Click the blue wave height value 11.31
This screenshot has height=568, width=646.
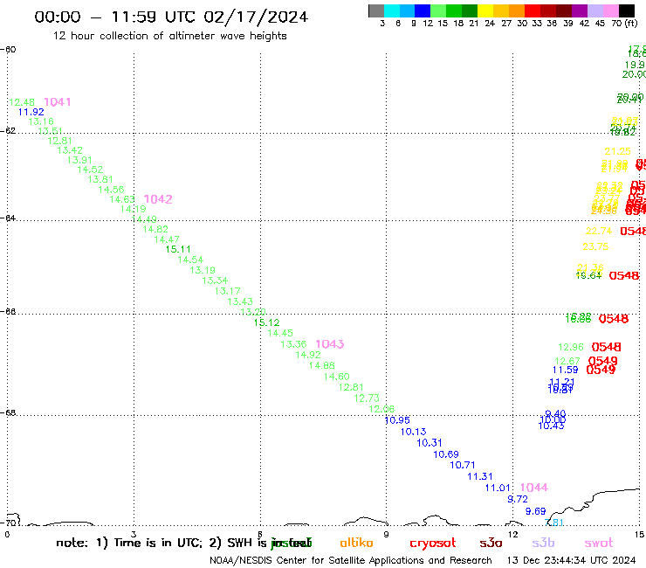click(x=479, y=476)
